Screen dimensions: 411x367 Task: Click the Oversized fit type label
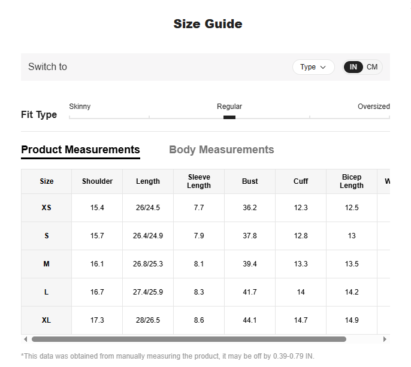tap(373, 107)
